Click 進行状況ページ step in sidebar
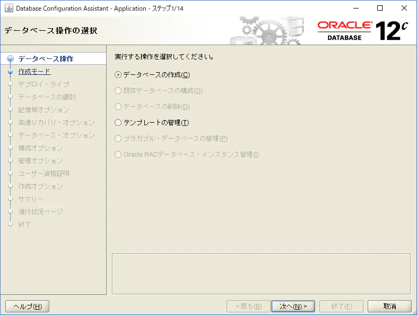 41,212
